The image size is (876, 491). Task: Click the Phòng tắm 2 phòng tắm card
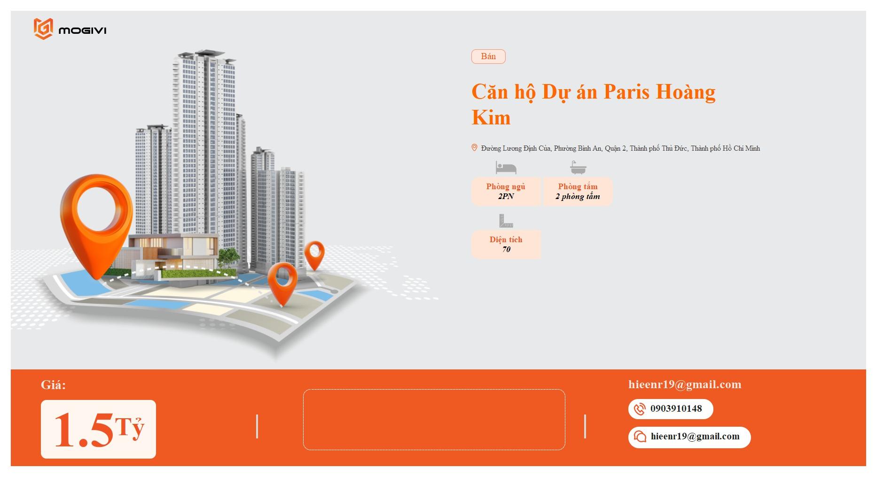[578, 192]
